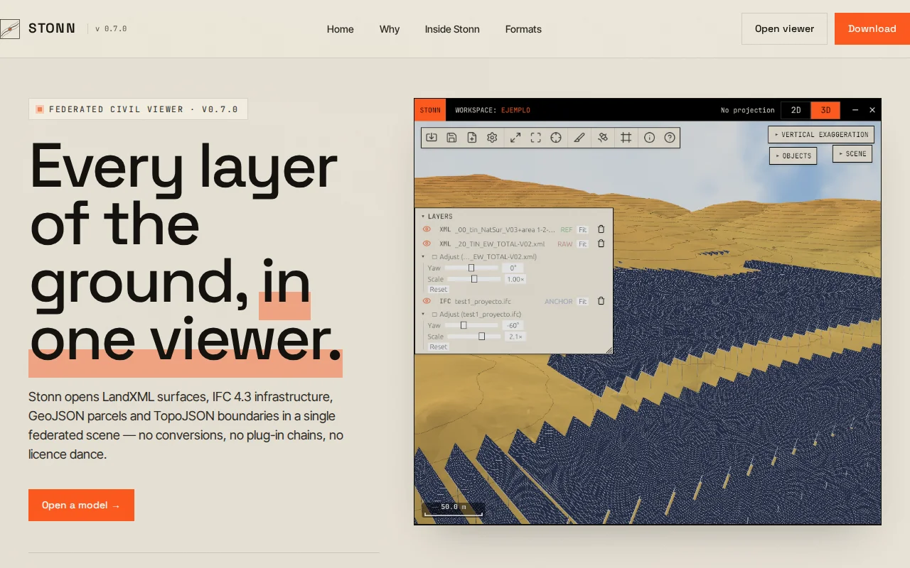Image resolution: width=910 pixels, height=568 pixels.
Task: Click the Stonn logo icon in page header
Action: 9,29
